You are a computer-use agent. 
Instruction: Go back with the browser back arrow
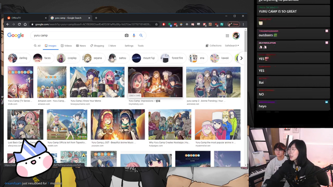8,24
